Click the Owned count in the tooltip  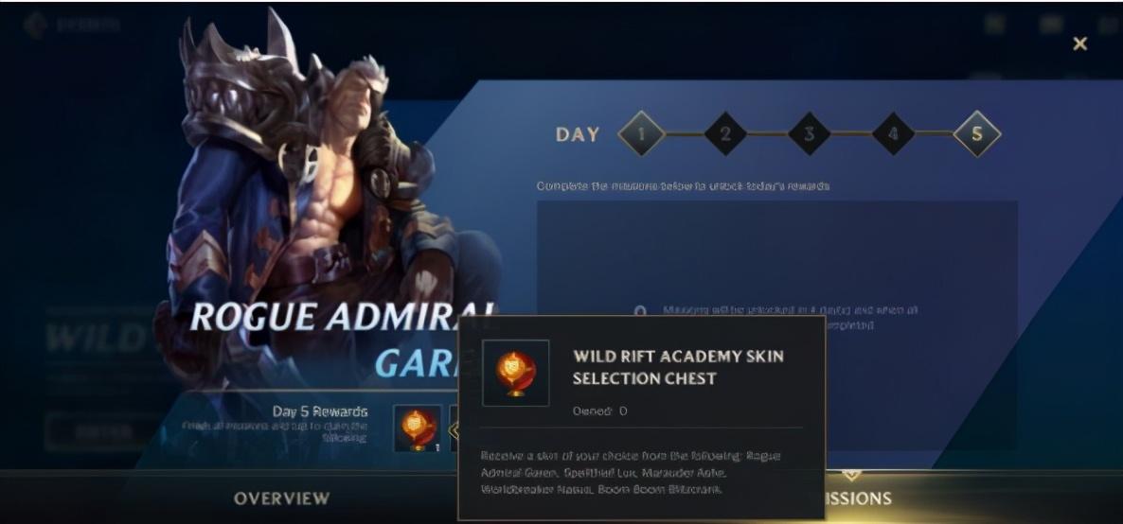tap(599, 410)
